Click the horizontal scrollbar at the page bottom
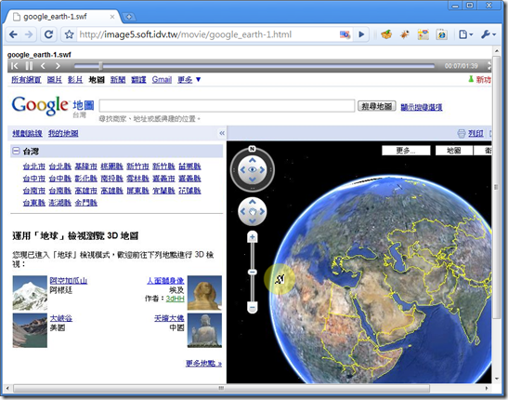This screenshot has height=400, width=508. click(221, 388)
